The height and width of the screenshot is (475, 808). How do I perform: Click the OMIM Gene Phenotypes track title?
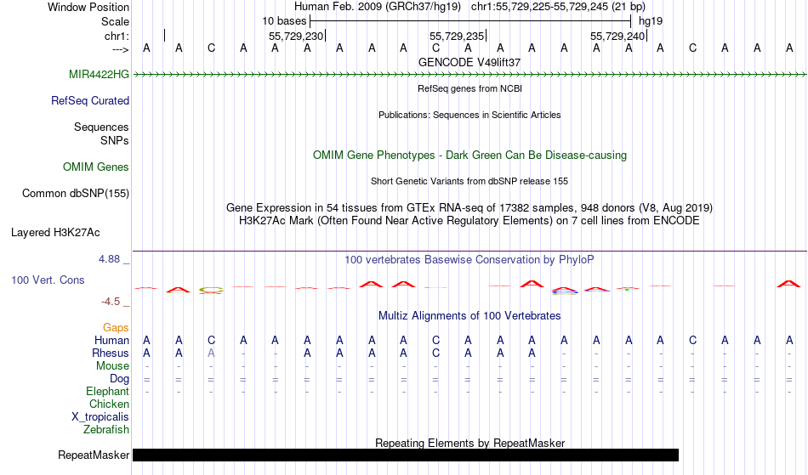pos(469,155)
